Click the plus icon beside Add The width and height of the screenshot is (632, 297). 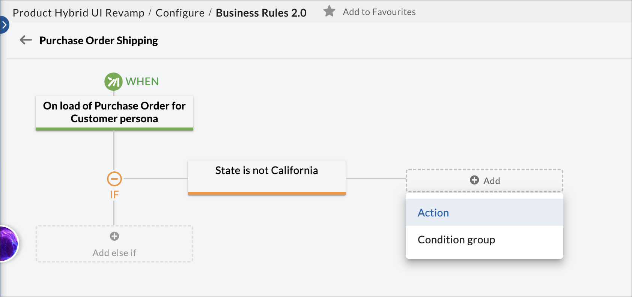[474, 180]
